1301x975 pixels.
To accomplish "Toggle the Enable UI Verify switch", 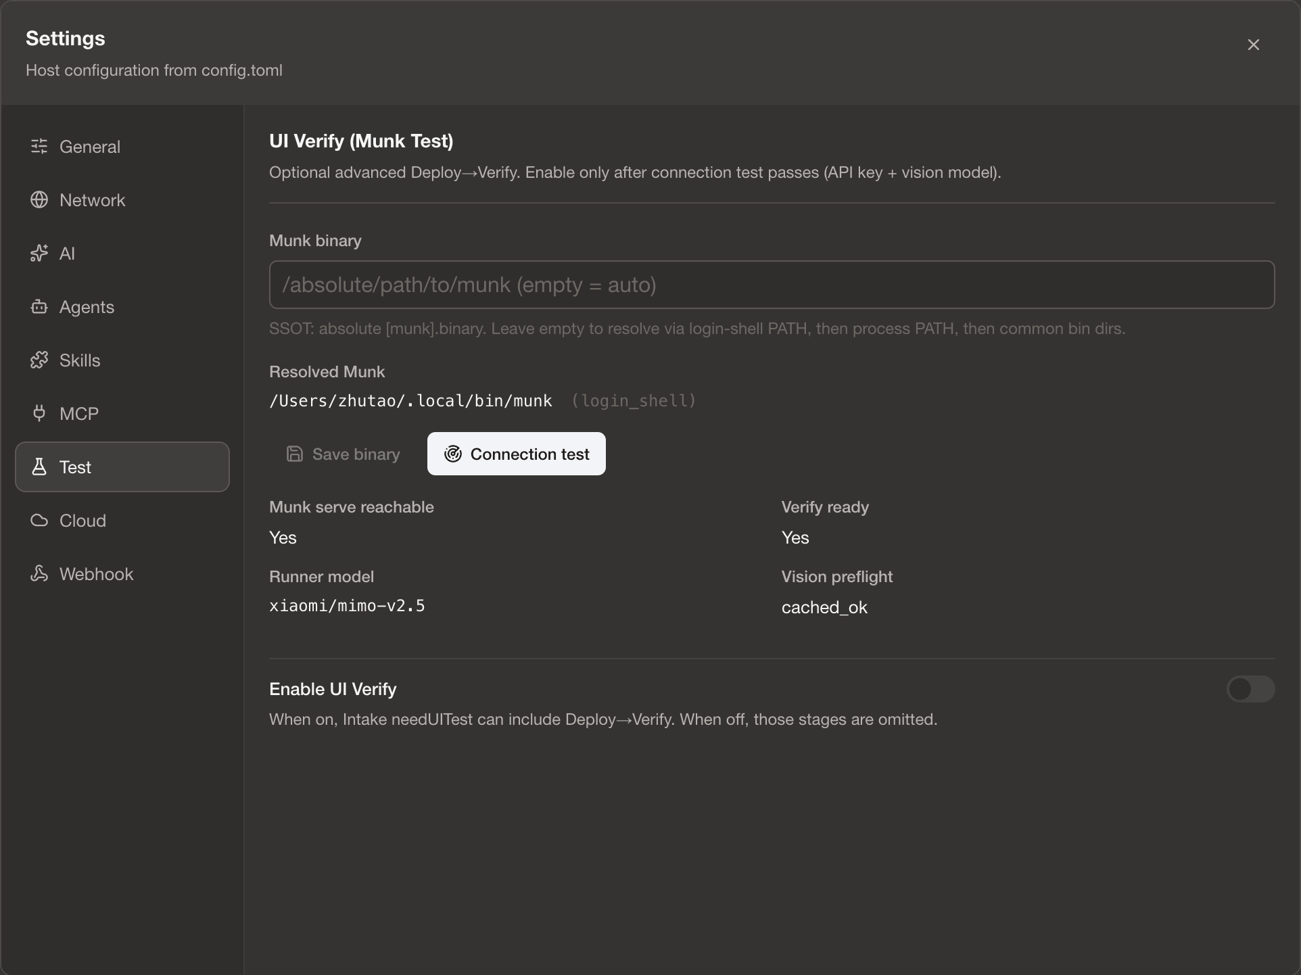I will [1251, 689].
